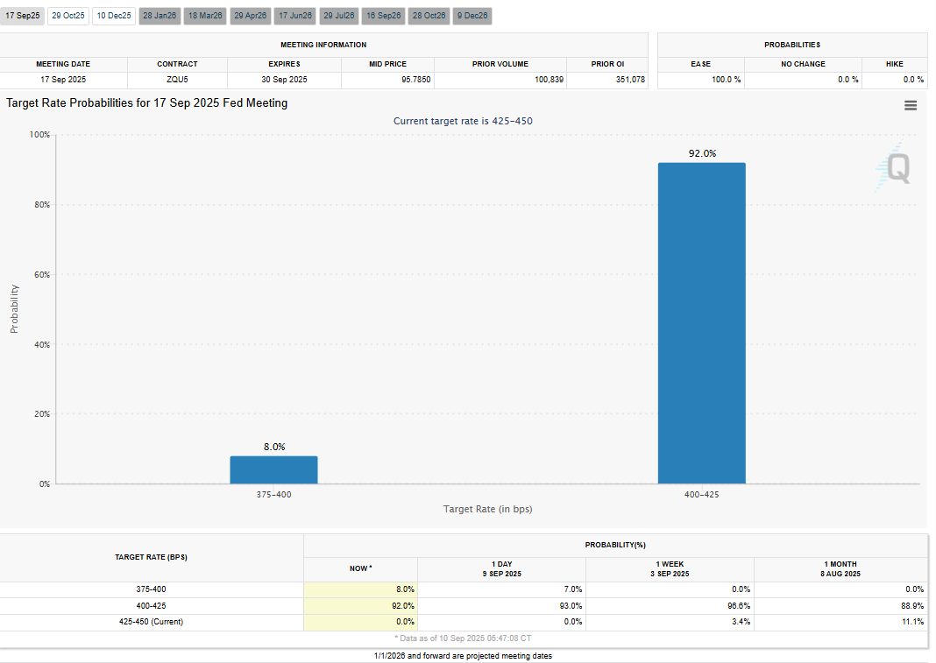936x663 pixels.
Task: Select the 29 Jul26 meeting tab
Action: tap(339, 16)
